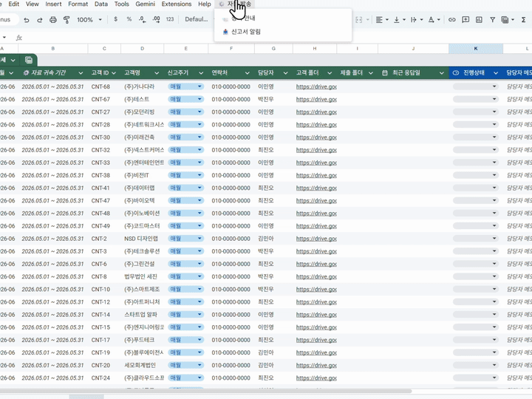Open the 담당자 column header dropdown
532x399 pixels.
285,73
